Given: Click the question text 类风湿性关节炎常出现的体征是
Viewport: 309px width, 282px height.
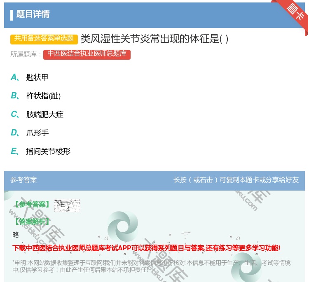Looking at the screenshot, I should pyautogui.click(x=154, y=39).
